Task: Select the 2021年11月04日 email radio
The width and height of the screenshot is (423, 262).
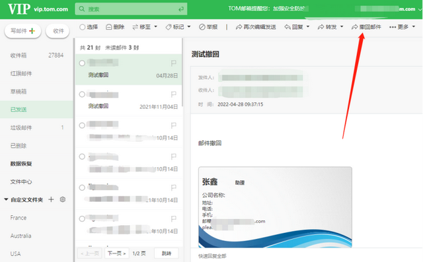Action: [82, 94]
